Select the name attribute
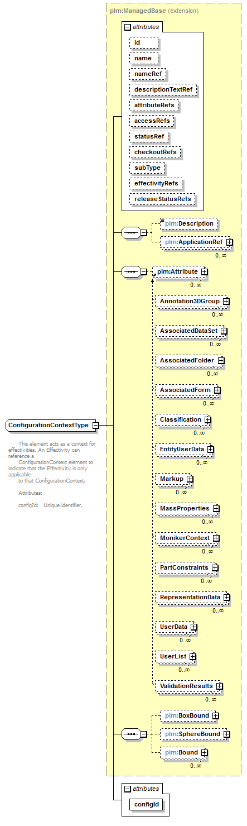Viewport: 247px width, 826px height. click(144, 58)
